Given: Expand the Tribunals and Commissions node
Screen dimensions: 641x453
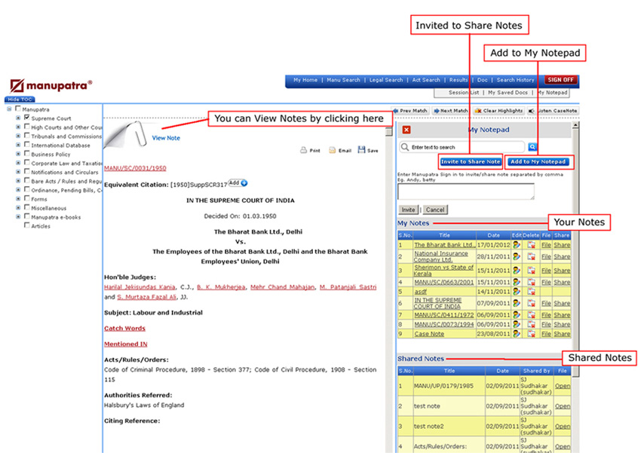Looking at the screenshot, I should (x=18, y=136).
